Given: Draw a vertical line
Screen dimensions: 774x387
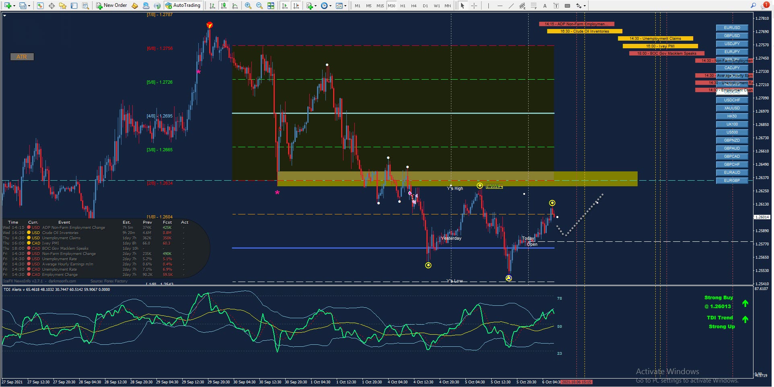Looking at the screenshot, I should (488, 6).
